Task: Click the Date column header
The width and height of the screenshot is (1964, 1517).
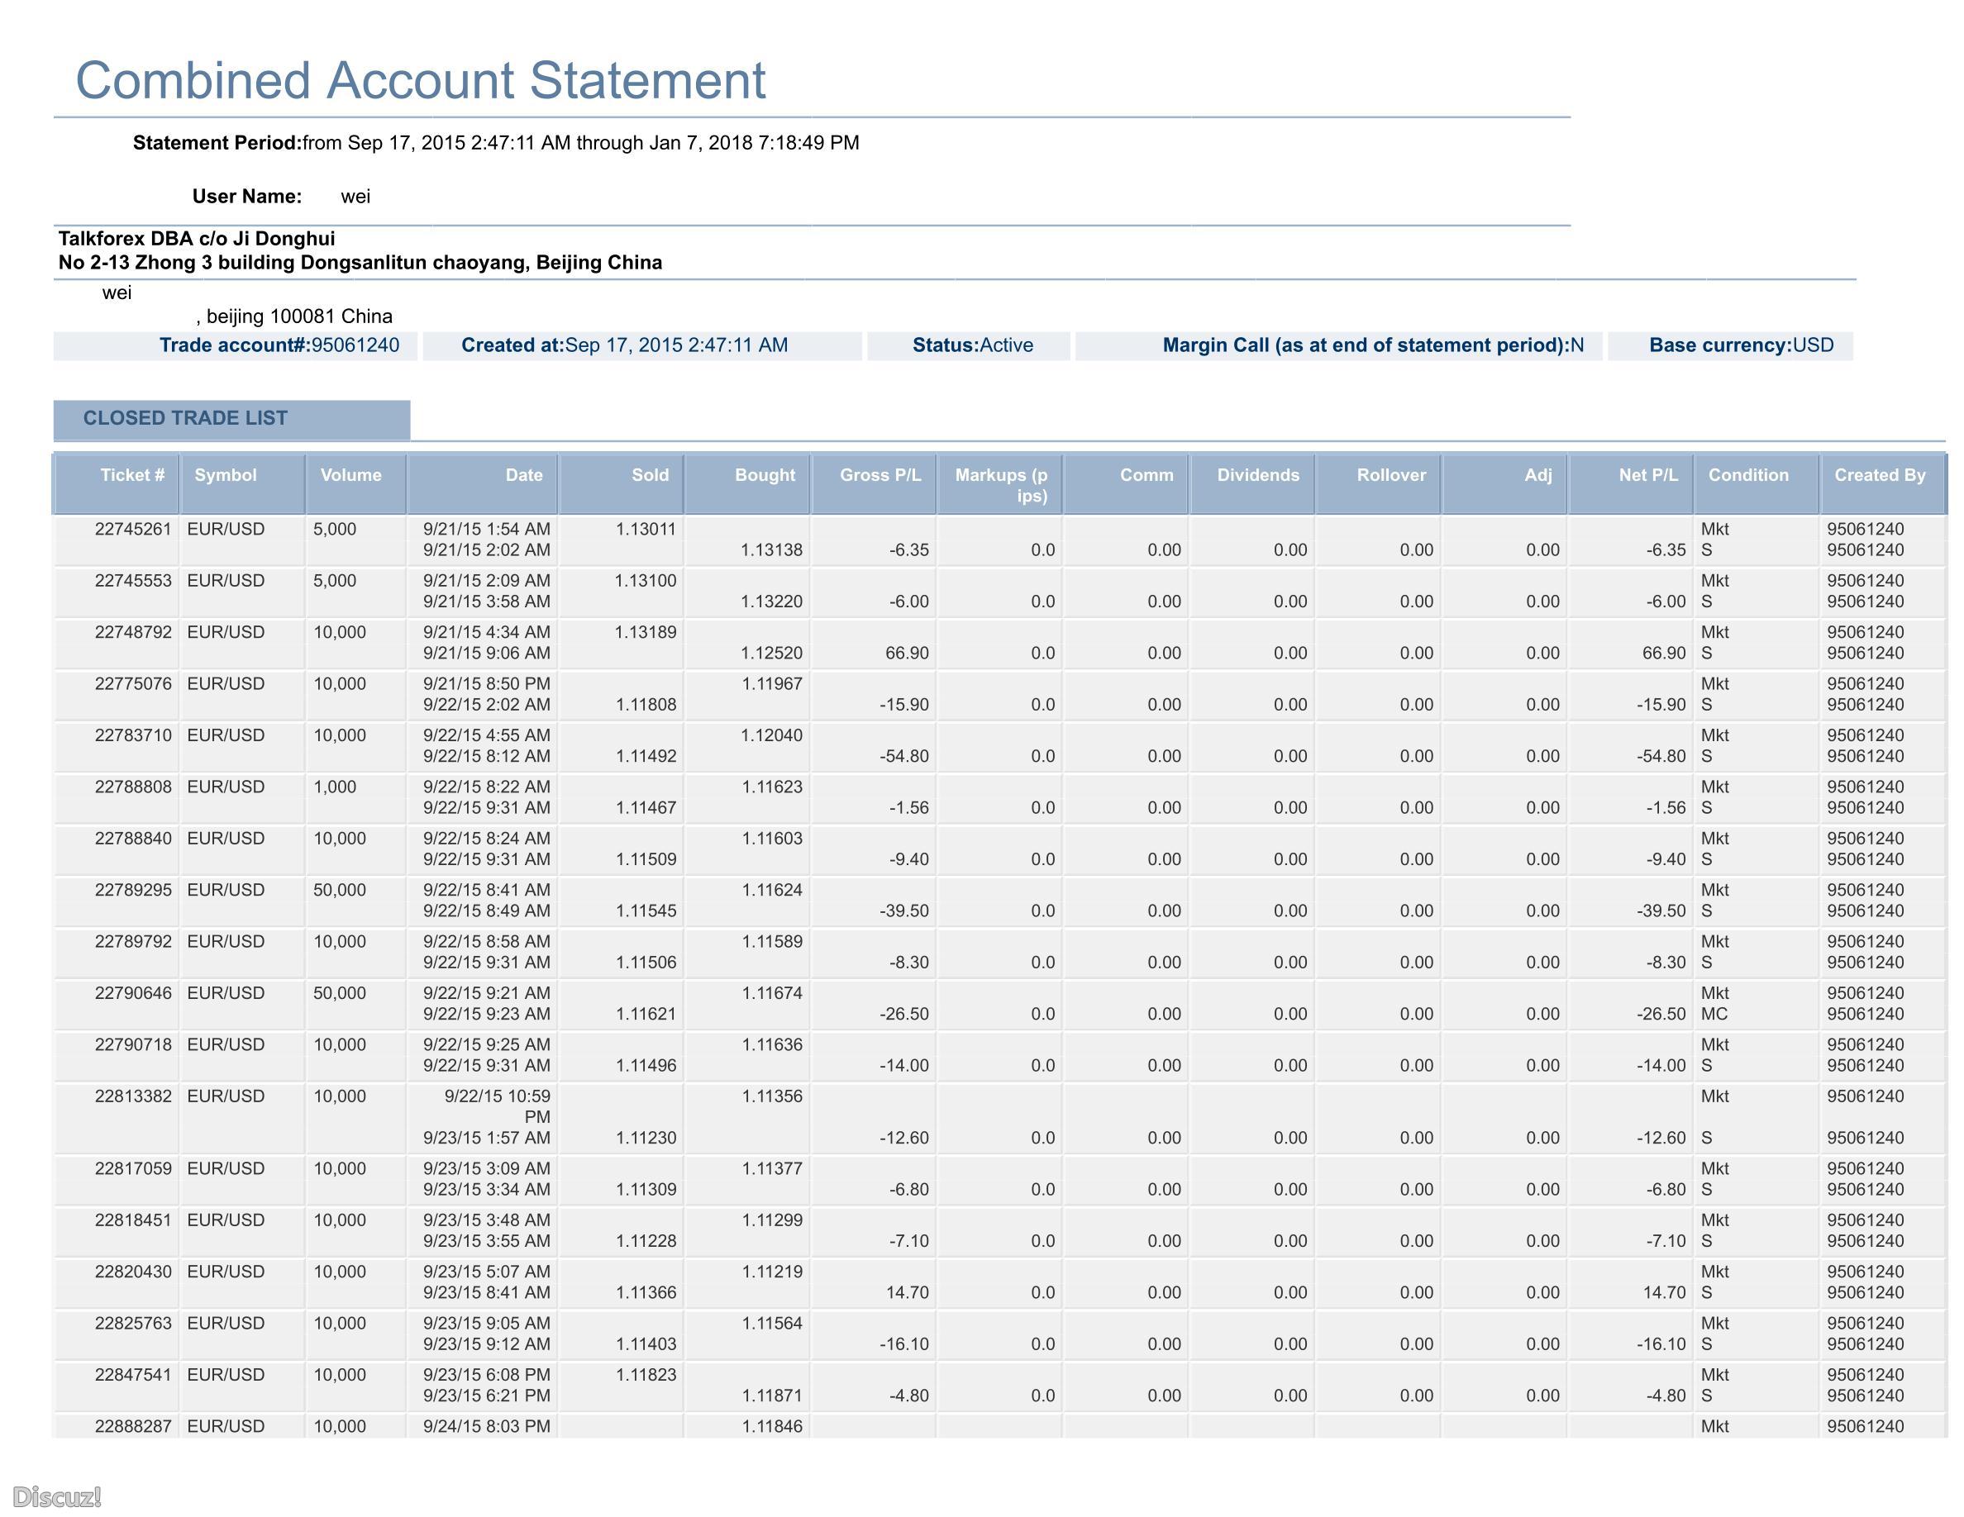Action: click(x=482, y=484)
